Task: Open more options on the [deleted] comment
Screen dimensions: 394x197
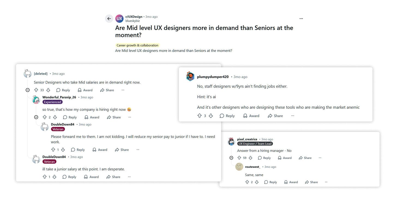Action: coord(123,90)
